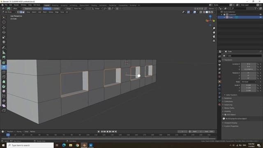Collapse the Transform panel
Screen dimensions: 263x148
[228, 60]
